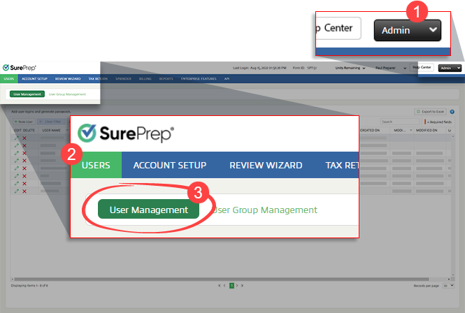The image size is (465, 313).
Task: Go to the next page arrow in the pager
Action: [236, 286]
